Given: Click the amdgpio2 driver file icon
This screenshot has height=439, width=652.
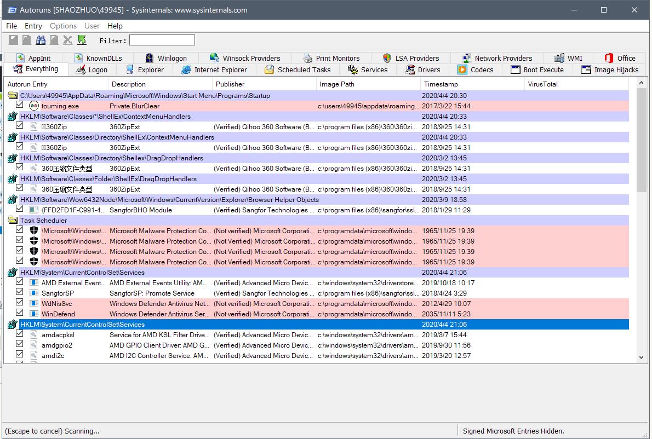Looking at the screenshot, I should (34, 345).
